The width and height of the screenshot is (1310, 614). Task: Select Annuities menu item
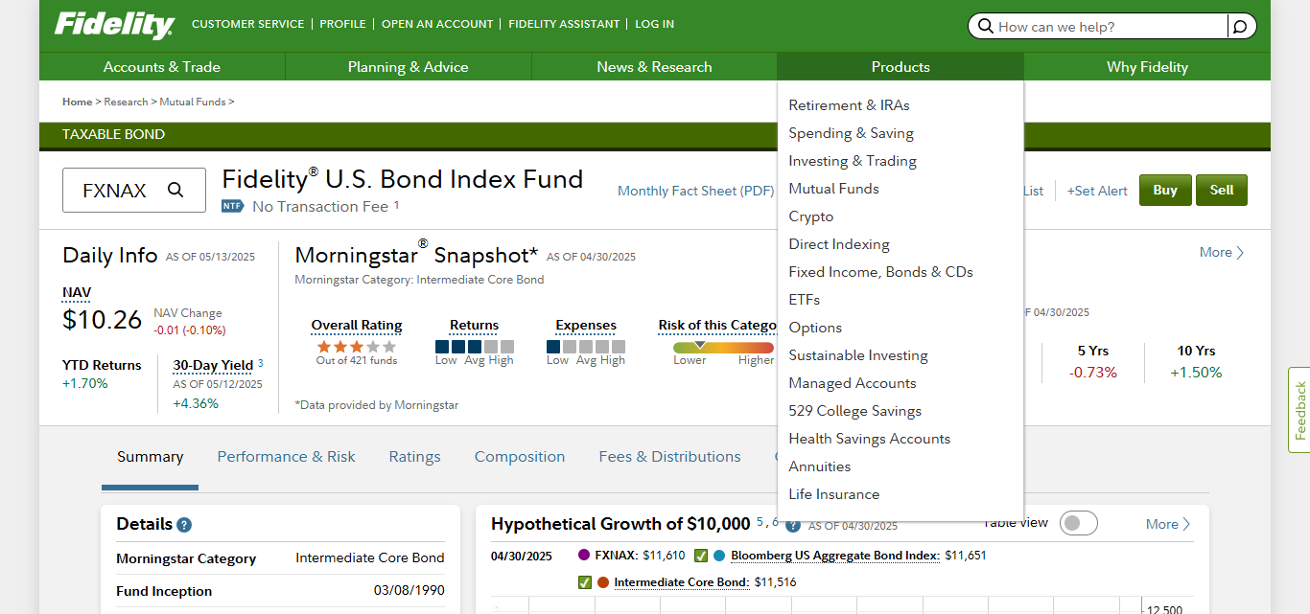820,466
